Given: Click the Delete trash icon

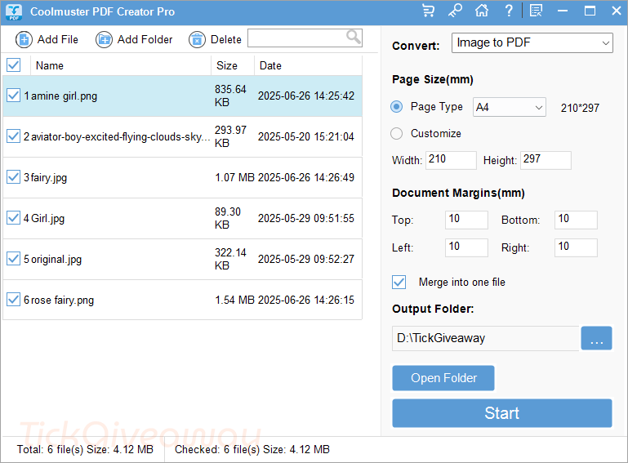Looking at the screenshot, I should coord(197,40).
